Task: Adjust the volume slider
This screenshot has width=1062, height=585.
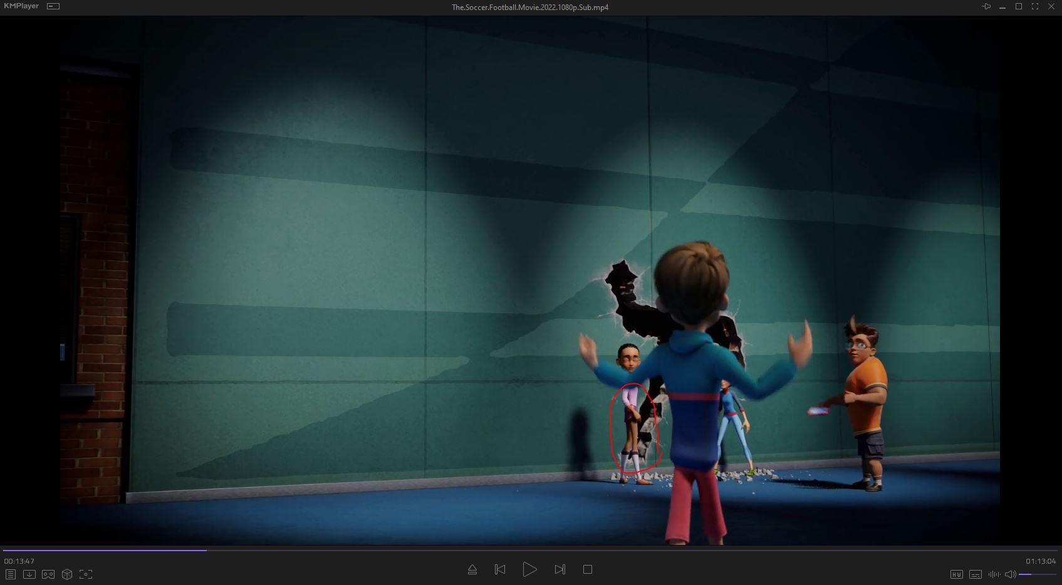Action: pos(1037,574)
